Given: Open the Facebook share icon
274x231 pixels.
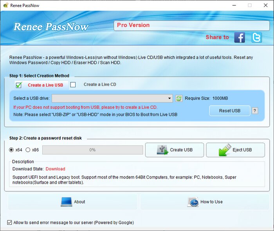Looking at the screenshot, I should click(x=240, y=37).
